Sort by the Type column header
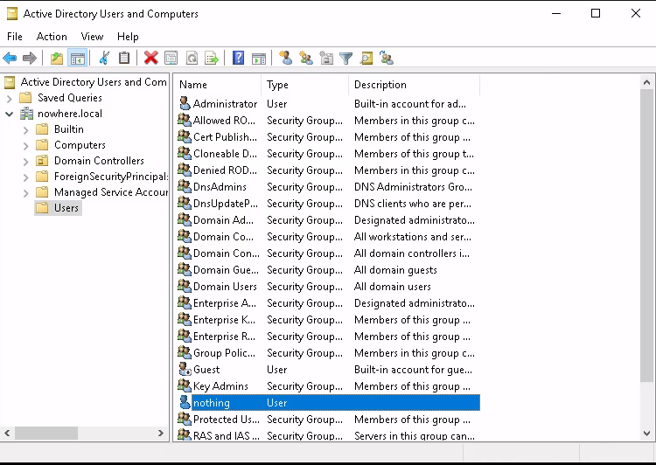 click(304, 85)
